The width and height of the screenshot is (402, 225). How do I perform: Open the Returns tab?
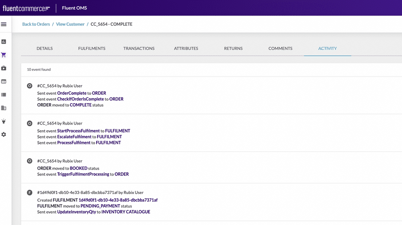tap(233, 48)
